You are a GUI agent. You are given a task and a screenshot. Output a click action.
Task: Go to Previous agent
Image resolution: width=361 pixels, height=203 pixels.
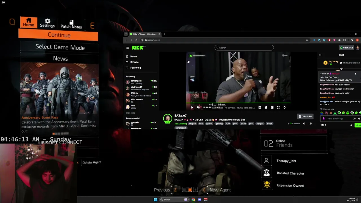pos(162,190)
